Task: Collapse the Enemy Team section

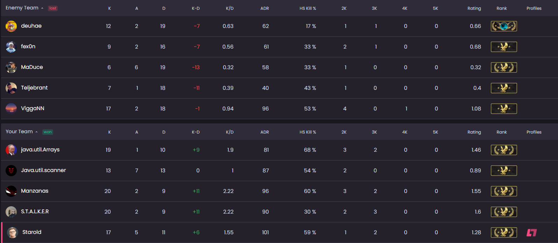Action: pyautogui.click(x=42, y=8)
